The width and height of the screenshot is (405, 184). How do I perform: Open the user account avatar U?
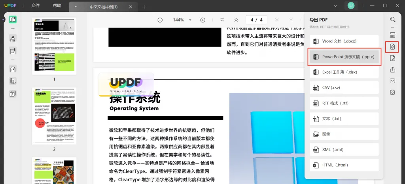point(351,6)
